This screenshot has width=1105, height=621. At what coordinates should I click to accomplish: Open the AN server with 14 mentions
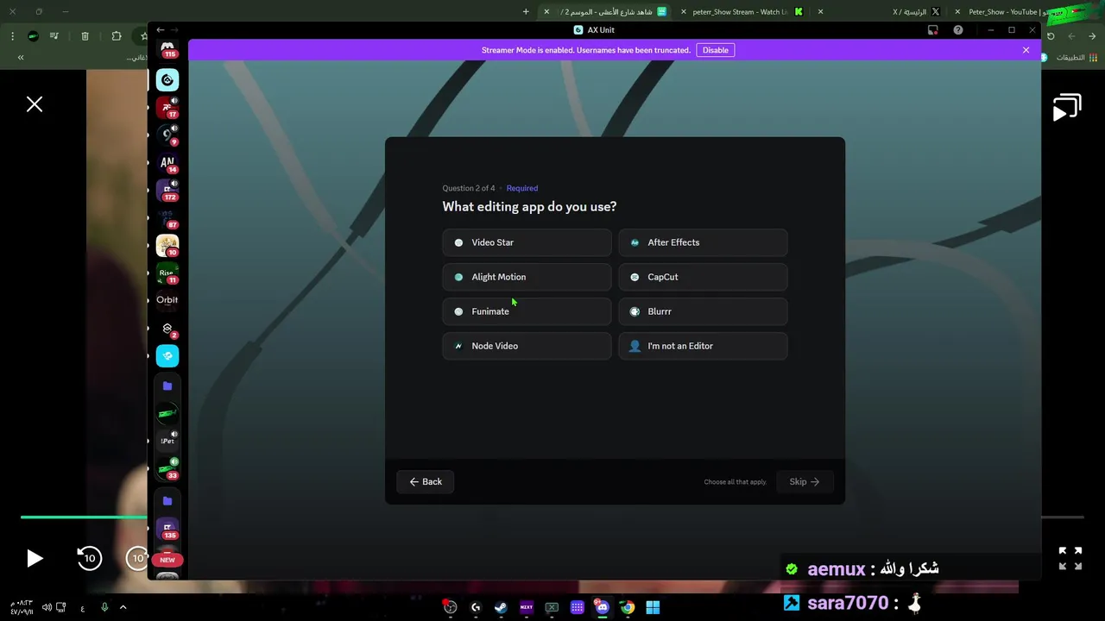[x=167, y=163]
